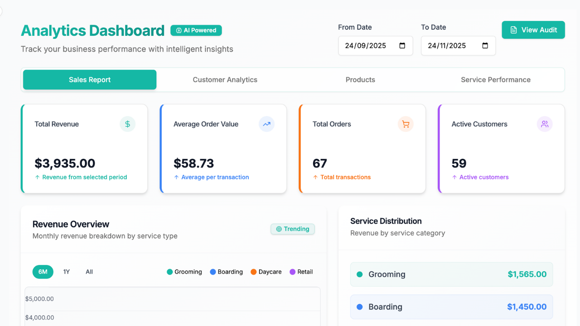Viewport: 580px width, 326px height.
Task: Select the Boarding row in Service Distribution
Action: (451, 307)
